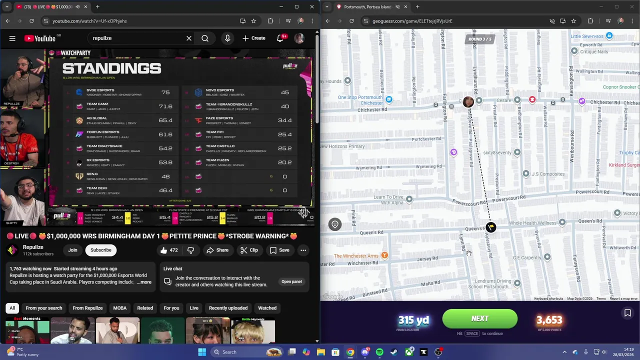Screen dimensions: 640x360
Task: Select The Winchester Arms map marker
Action: [384, 255]
